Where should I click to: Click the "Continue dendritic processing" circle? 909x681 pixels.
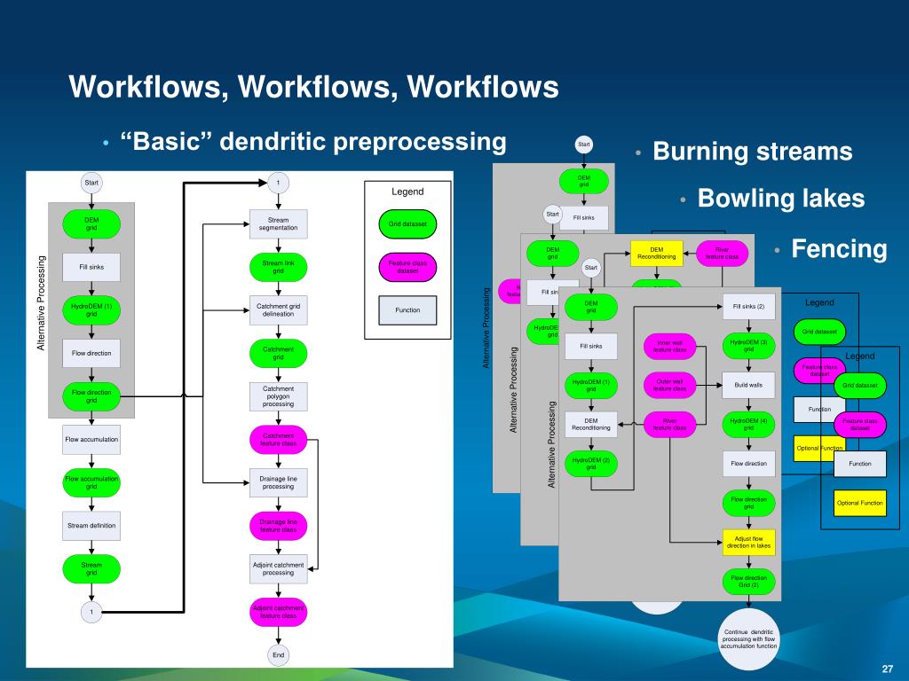[748, 638]
